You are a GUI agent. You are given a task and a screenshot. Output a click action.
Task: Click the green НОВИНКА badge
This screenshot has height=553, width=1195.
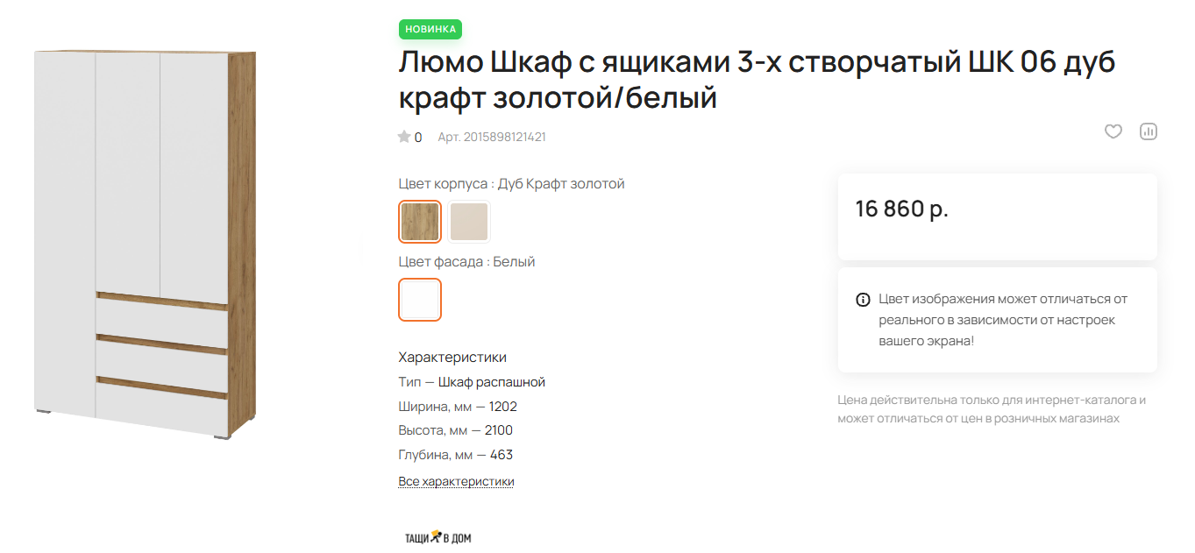pyautogui.click(x=430, y=29)
